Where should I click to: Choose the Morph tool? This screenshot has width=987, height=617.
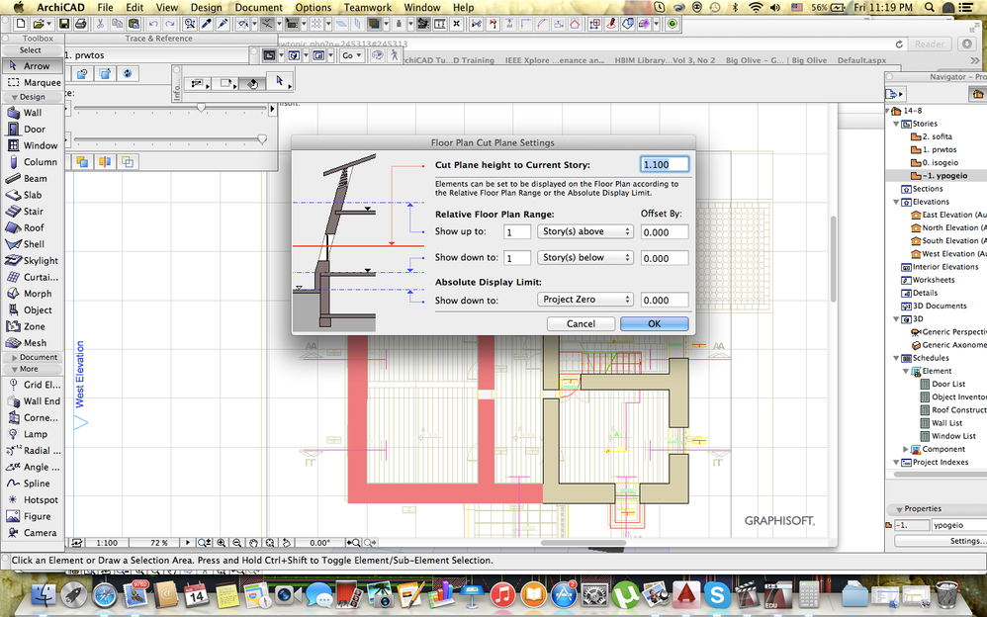(37, 294)
